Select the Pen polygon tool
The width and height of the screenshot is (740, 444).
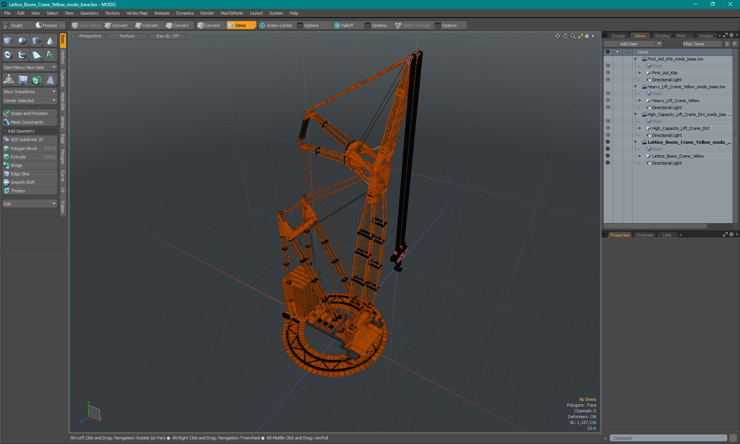coord(36,55)
